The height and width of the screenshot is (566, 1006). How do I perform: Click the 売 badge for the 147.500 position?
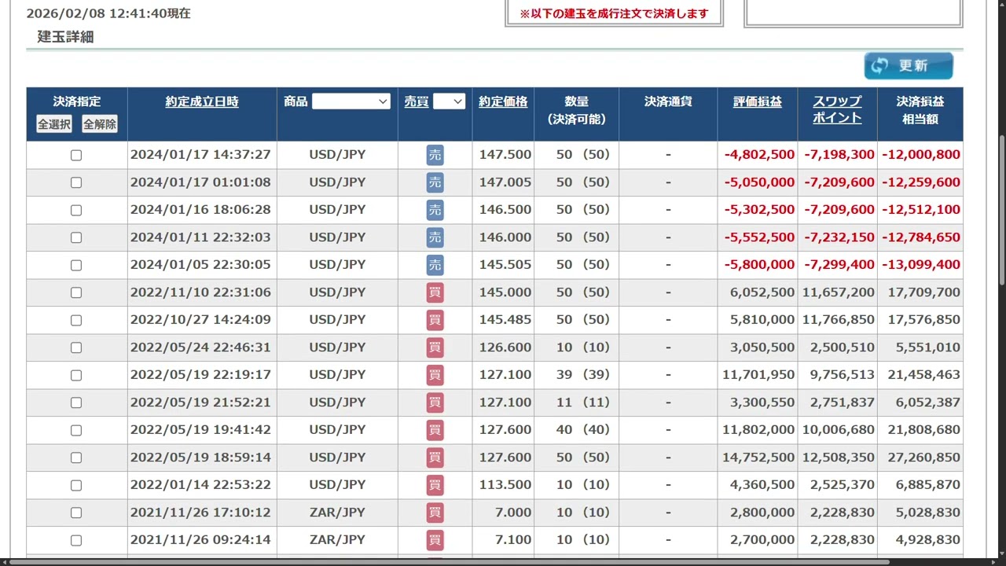coord(435,155)
